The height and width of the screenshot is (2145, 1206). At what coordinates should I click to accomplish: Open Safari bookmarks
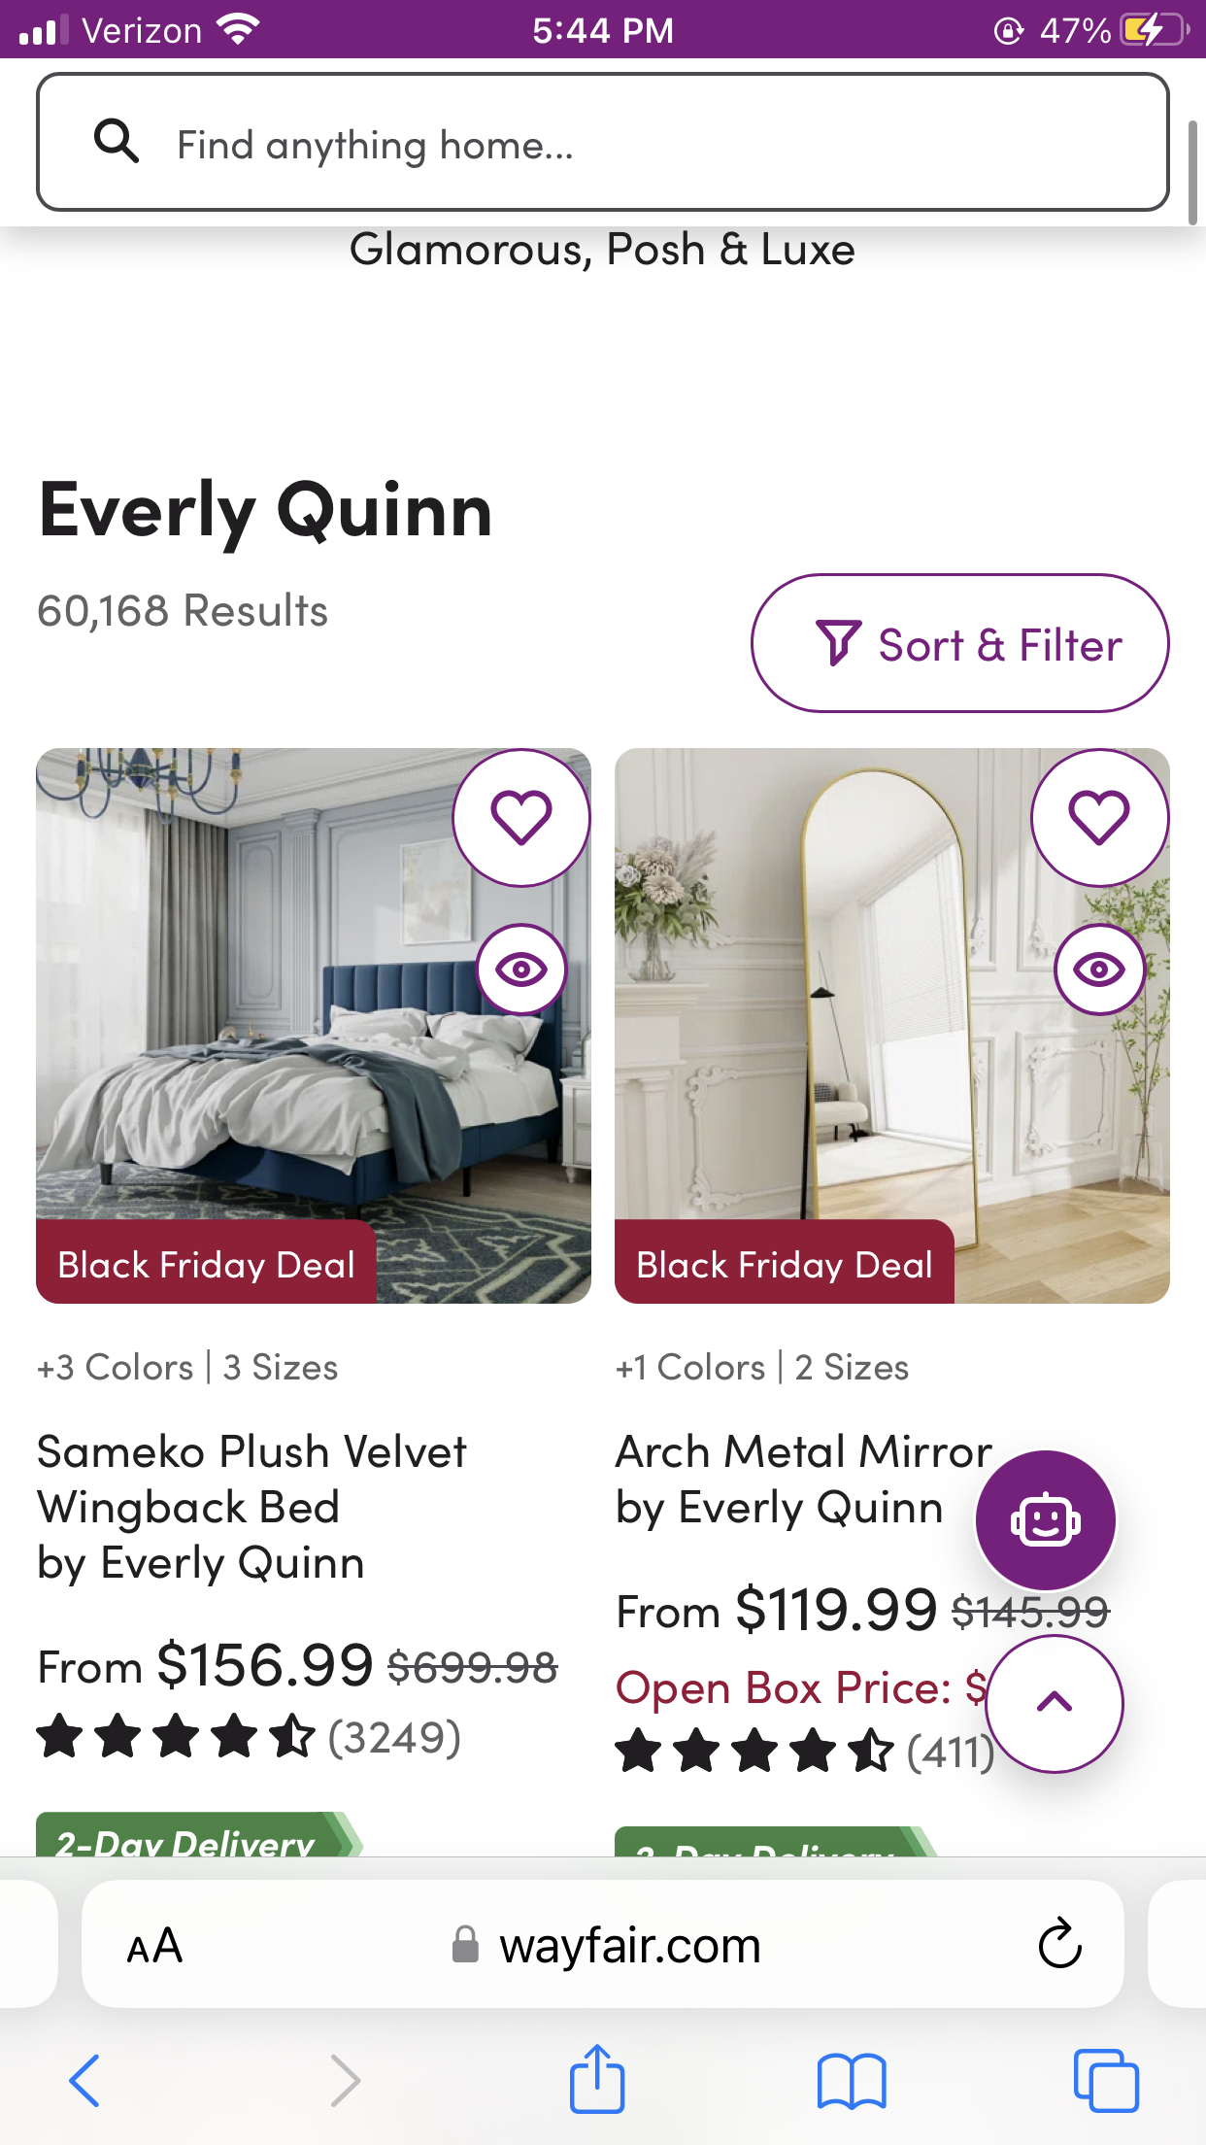click(x=851, y=2080)
